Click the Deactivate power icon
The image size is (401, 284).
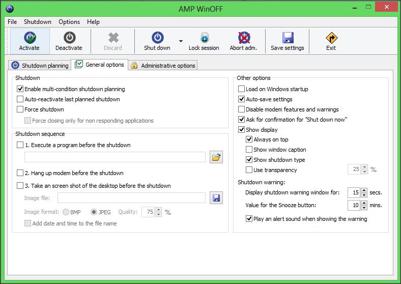pyautogui.click(x=69, y=38)
